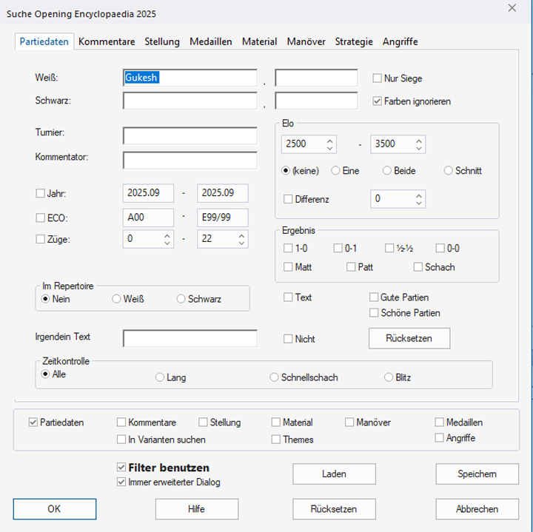
Task: Open the Manöver tab
Action: (306, 42)
